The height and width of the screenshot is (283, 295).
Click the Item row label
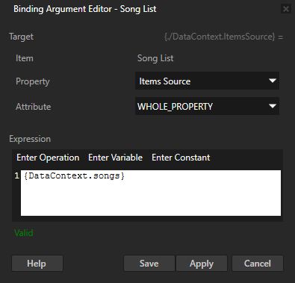point(25,58)
